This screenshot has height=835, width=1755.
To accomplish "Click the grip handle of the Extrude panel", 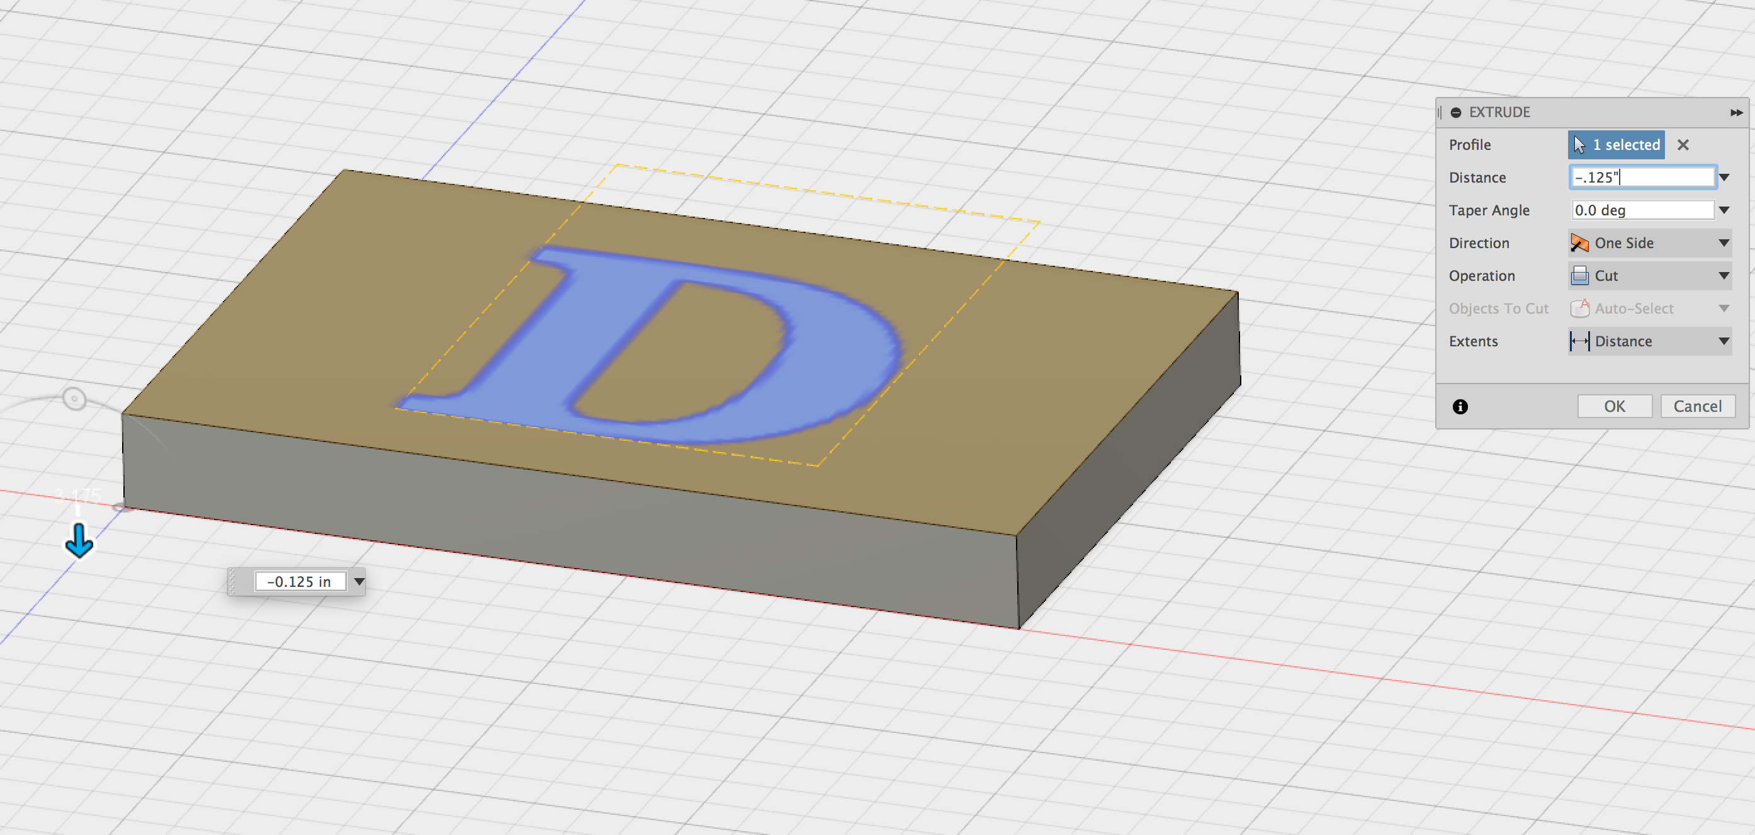I will (x=1440, y=113).
